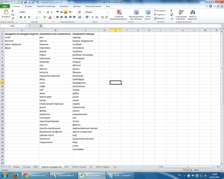
Task: Open the font size dropdown
Action: [45, 12]
